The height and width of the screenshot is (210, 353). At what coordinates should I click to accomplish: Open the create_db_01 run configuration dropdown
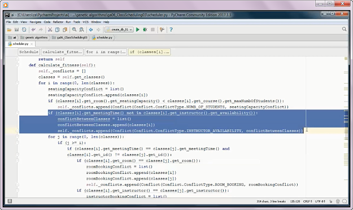[119, 29]
